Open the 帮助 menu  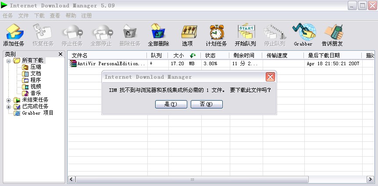click(71, 16)
